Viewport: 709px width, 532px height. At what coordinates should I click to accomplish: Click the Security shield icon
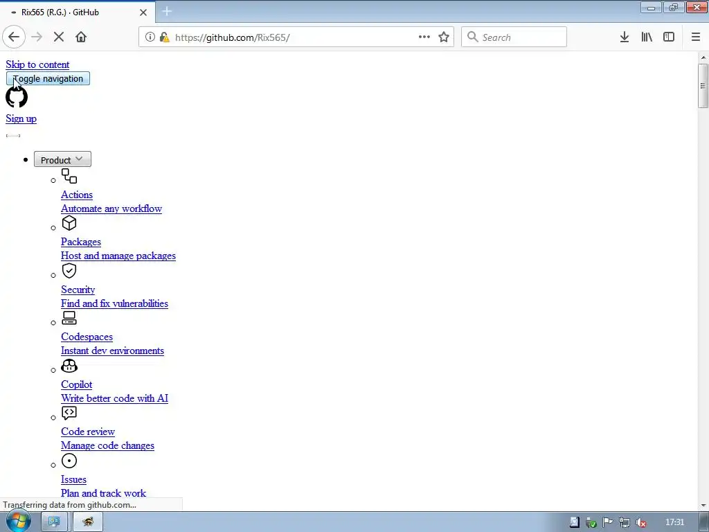point(69,271)
